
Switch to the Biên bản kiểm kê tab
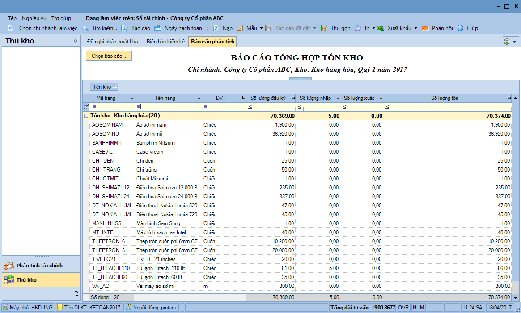click(x=165, y=42)
